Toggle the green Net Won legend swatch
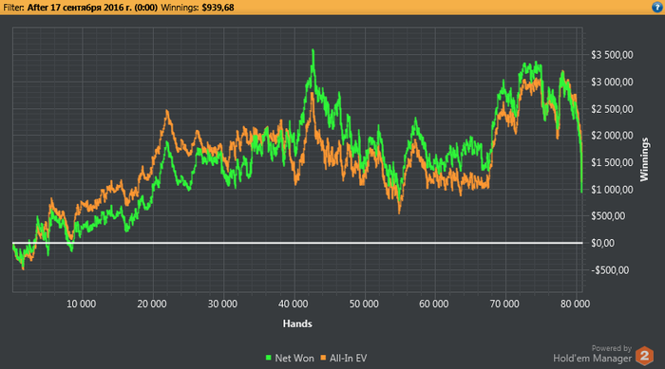Viewport: 665px width, 369px height. click(x=268, y=358)
